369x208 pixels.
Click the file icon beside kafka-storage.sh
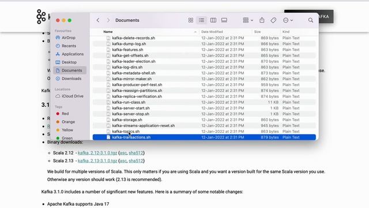(x=108, y=120)
